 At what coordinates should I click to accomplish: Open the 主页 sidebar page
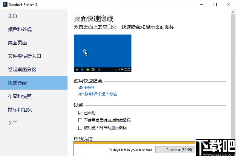tap(34, 16)
